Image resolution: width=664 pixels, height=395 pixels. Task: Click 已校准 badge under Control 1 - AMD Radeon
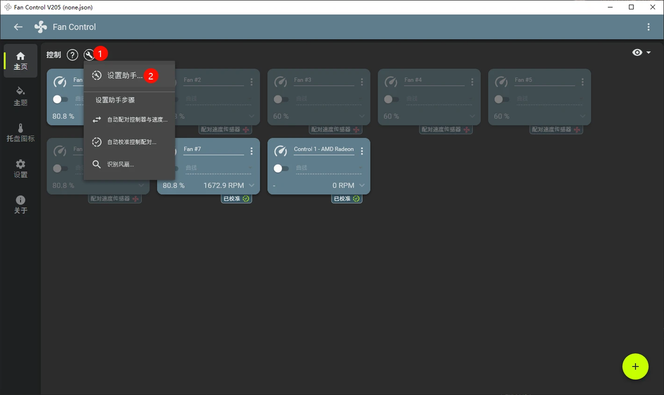click(346, 198)
